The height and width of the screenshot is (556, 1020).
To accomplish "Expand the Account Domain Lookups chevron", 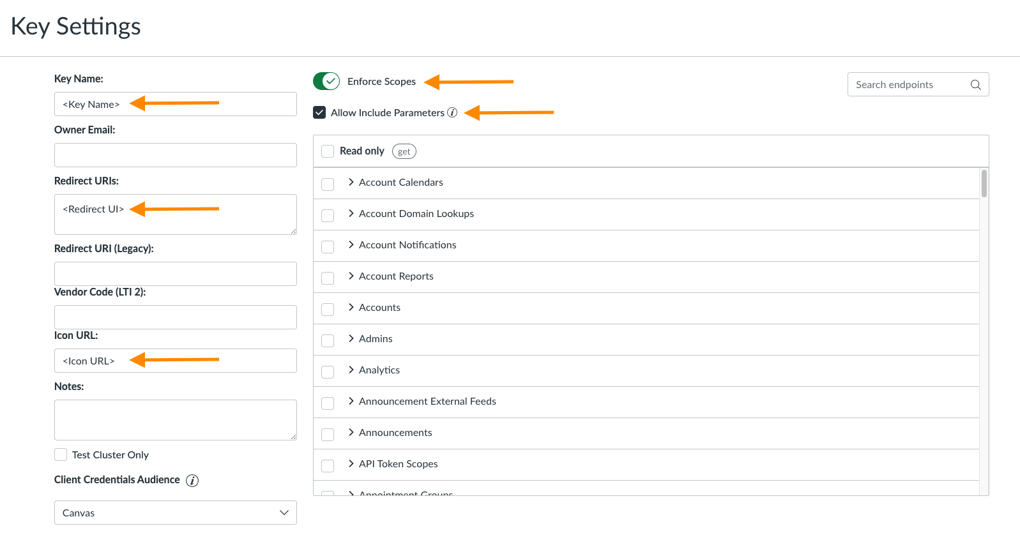I will (351, 213).
